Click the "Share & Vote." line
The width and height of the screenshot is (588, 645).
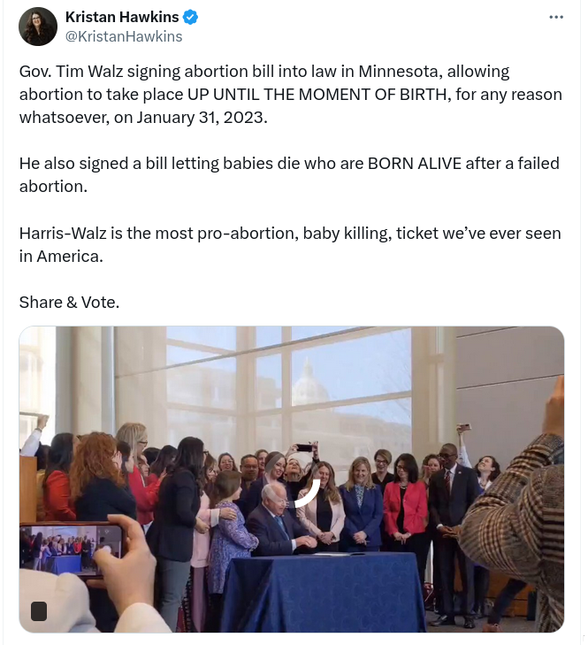tap(69, 302)
